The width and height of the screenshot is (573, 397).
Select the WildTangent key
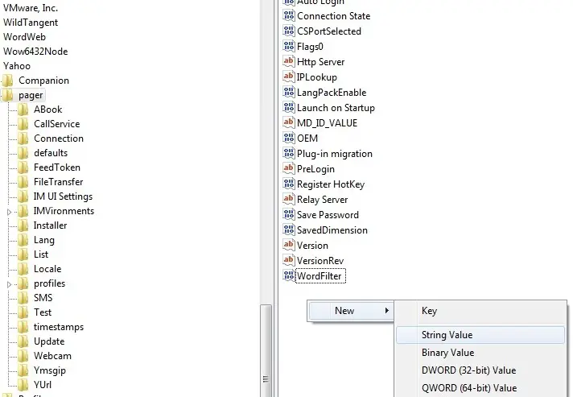click(31, 23)
